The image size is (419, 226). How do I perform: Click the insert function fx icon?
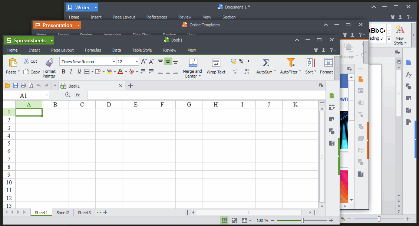pos(77,95)
